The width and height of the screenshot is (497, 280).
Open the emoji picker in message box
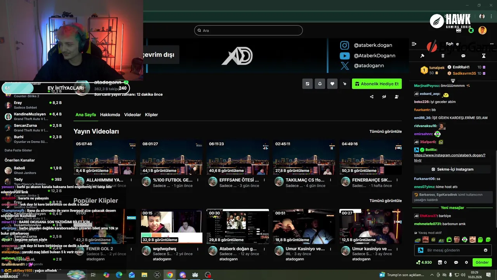point(485,250)
